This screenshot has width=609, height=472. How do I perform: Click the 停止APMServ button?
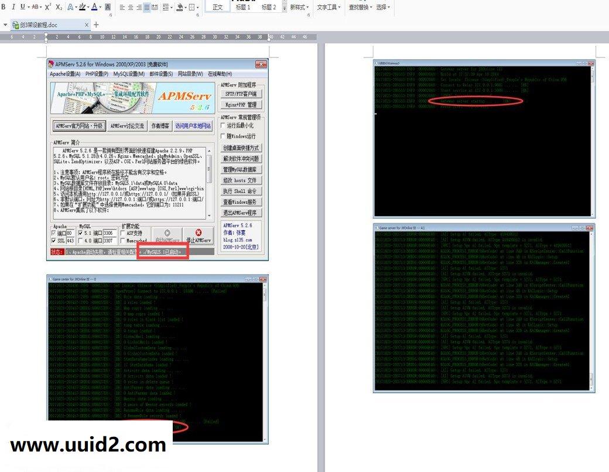199,236
